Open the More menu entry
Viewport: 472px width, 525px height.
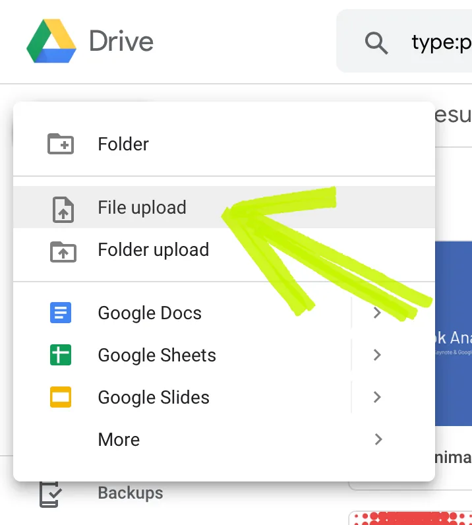tap(224, 439)
